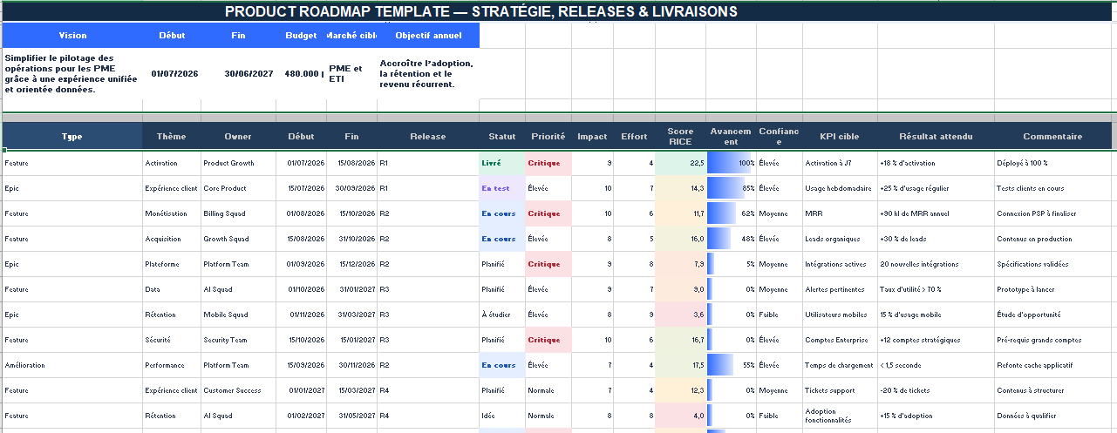The width and height of the screenshot is (1117, 433).
Task: Select the Product Roadmap Template title banner
Action: [x=558, y=11]
